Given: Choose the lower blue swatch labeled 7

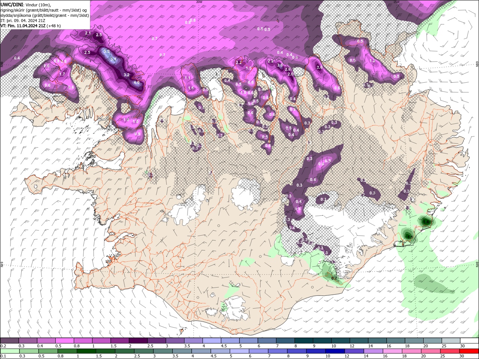Looking at the screenshot, I should pyautogui.click(x=278, y=351).
